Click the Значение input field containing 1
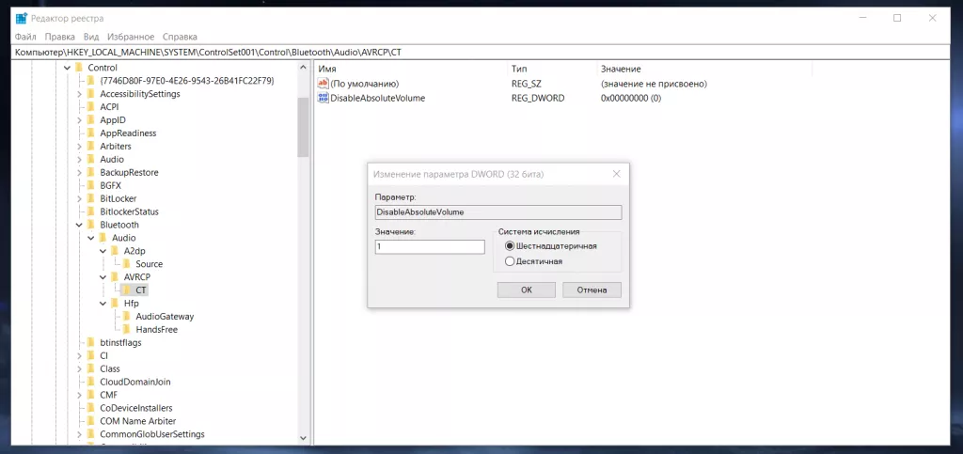Image resolution: width=963 pixels, height=454 pixels. 430,246
